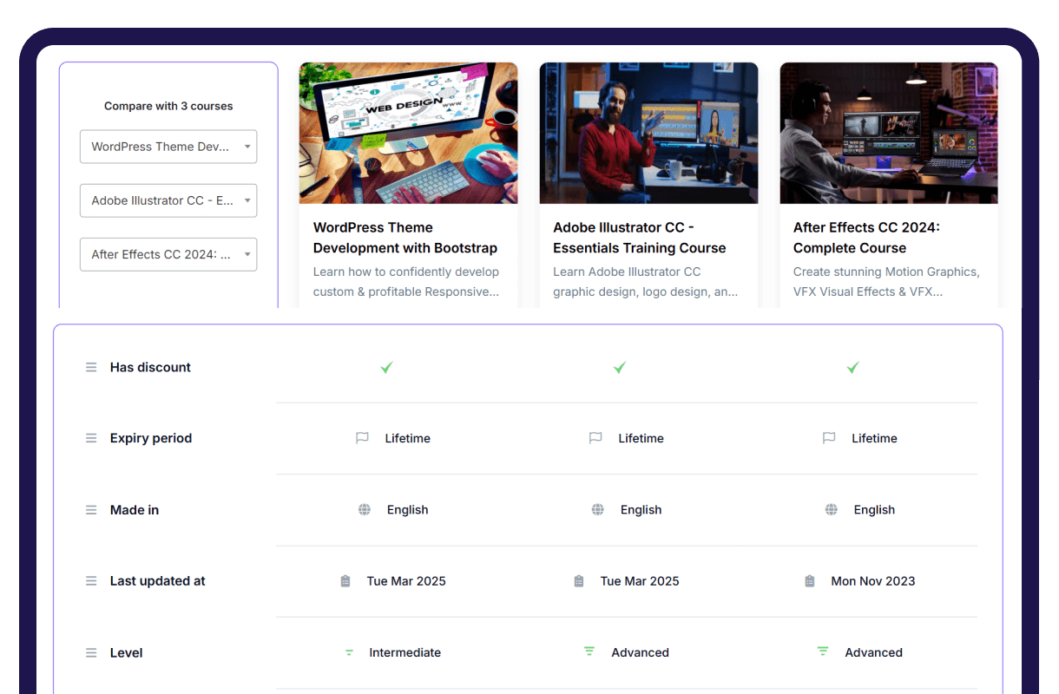
Task: Click the clipboard icon next to Mon Nov 2023
Action: click(810, 581)
